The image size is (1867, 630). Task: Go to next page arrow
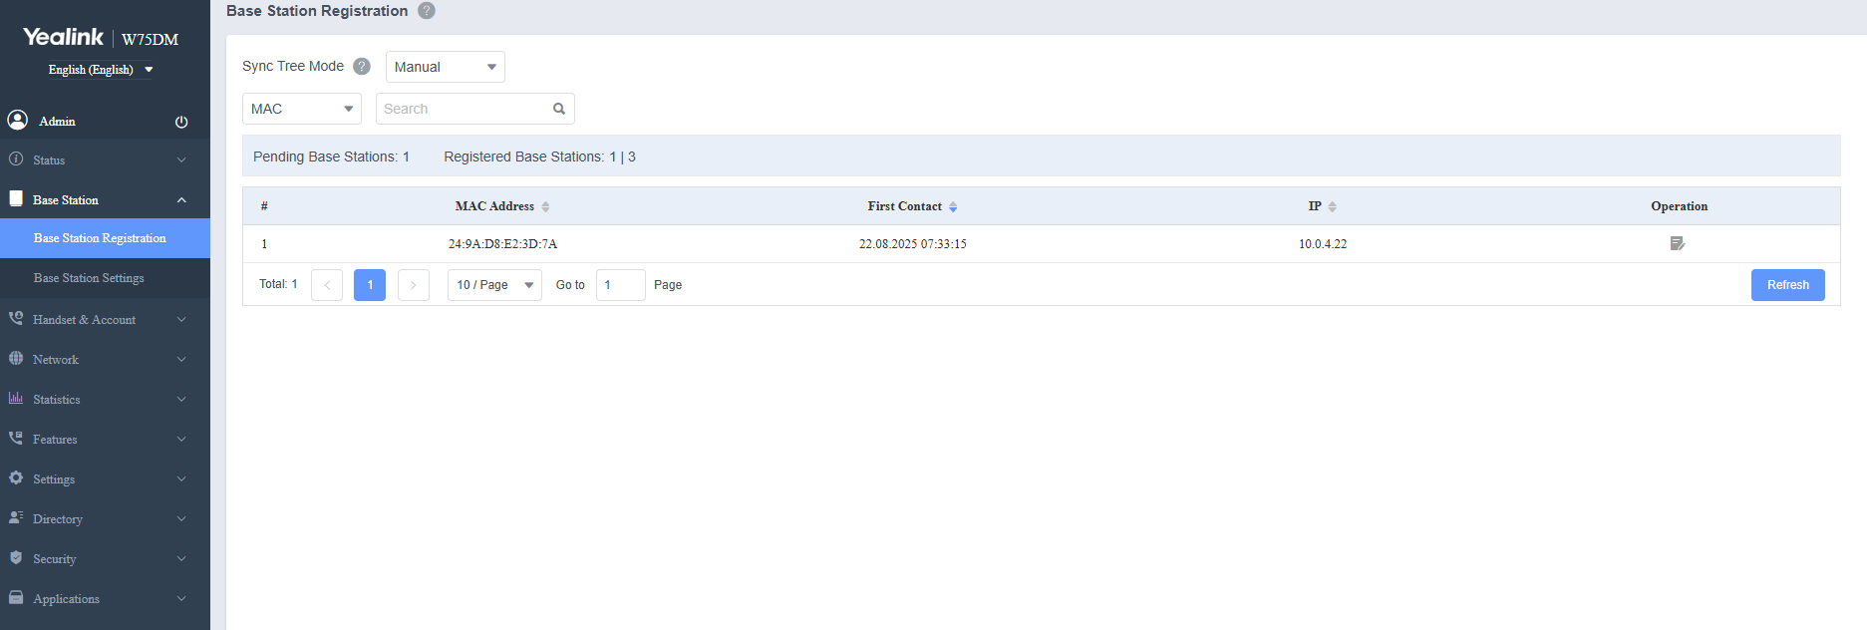(414, 285)
